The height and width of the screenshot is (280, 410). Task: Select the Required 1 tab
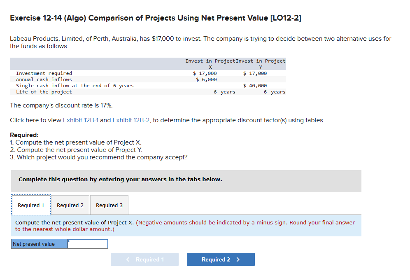[x=31, y=205]
